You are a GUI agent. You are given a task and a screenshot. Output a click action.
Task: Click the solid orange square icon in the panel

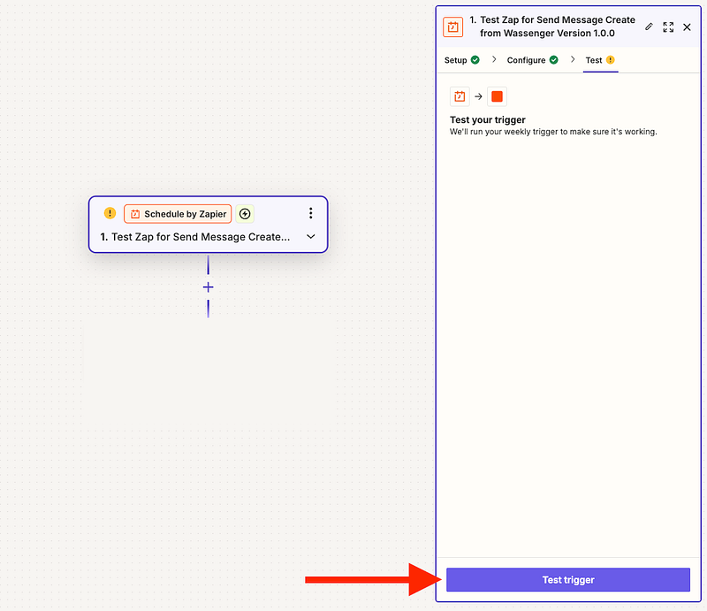pos(497,96)
